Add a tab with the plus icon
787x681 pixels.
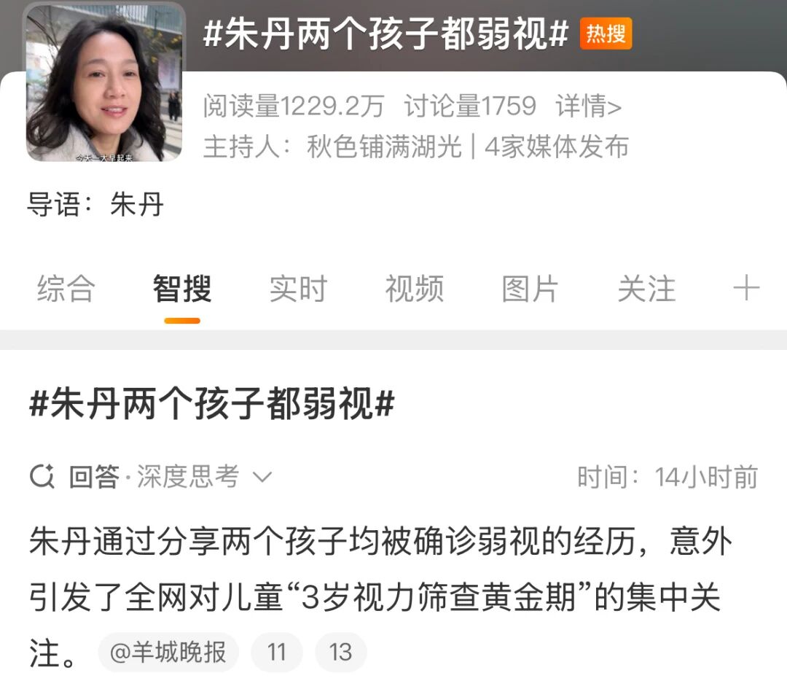coord(746,288)
